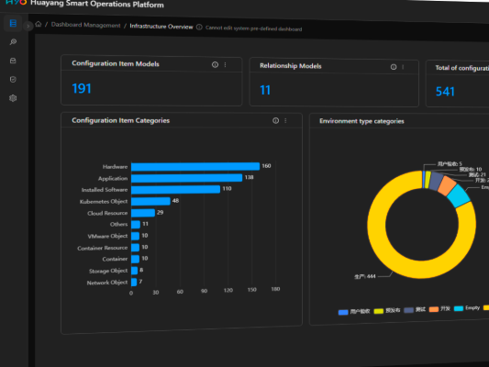Click info icon beside Infrastructure Overview breadcrumb
The width and height of the screenshot is (489, 367).
pos(199,28)
